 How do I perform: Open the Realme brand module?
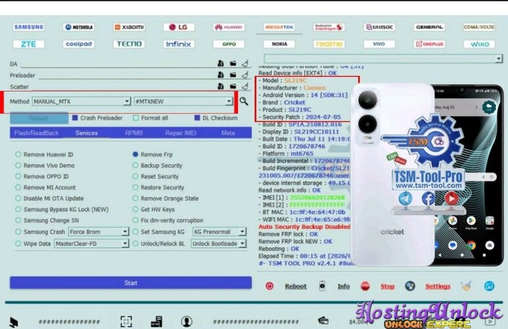coord(329,43)
